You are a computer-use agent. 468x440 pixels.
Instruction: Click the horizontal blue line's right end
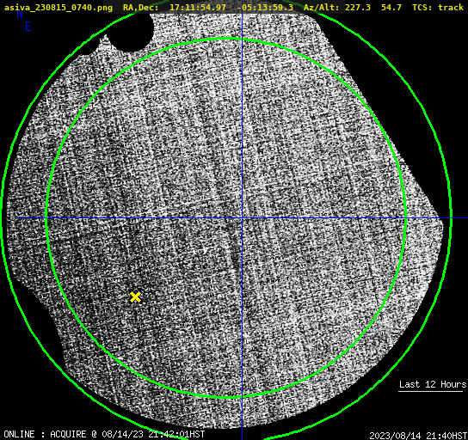(465, 218)
